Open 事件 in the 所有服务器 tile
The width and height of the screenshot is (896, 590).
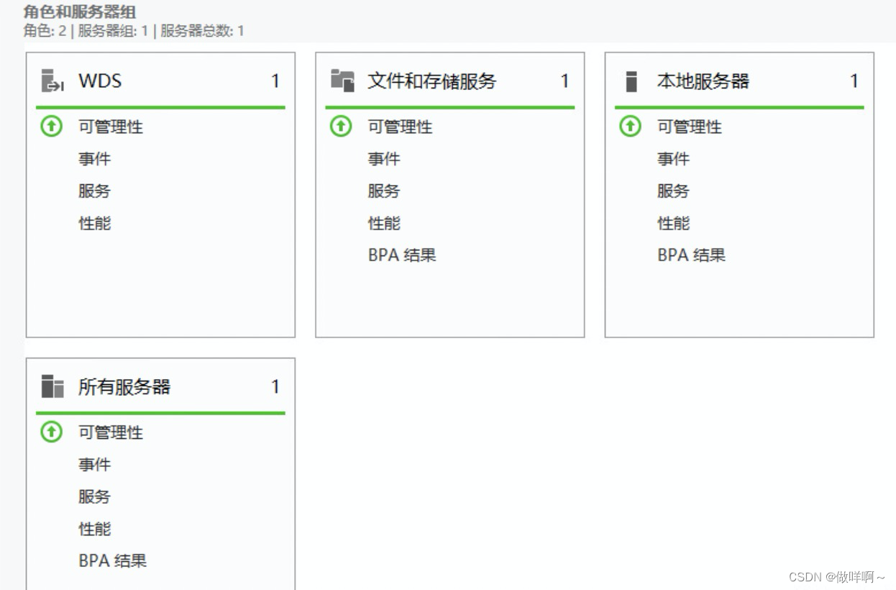pyautogui.click(x=95, y=465)
